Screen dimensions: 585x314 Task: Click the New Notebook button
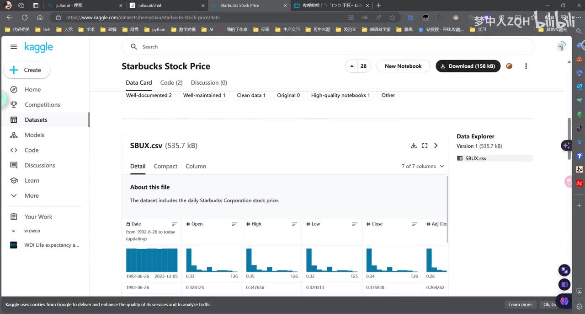[x=403, y=66]
